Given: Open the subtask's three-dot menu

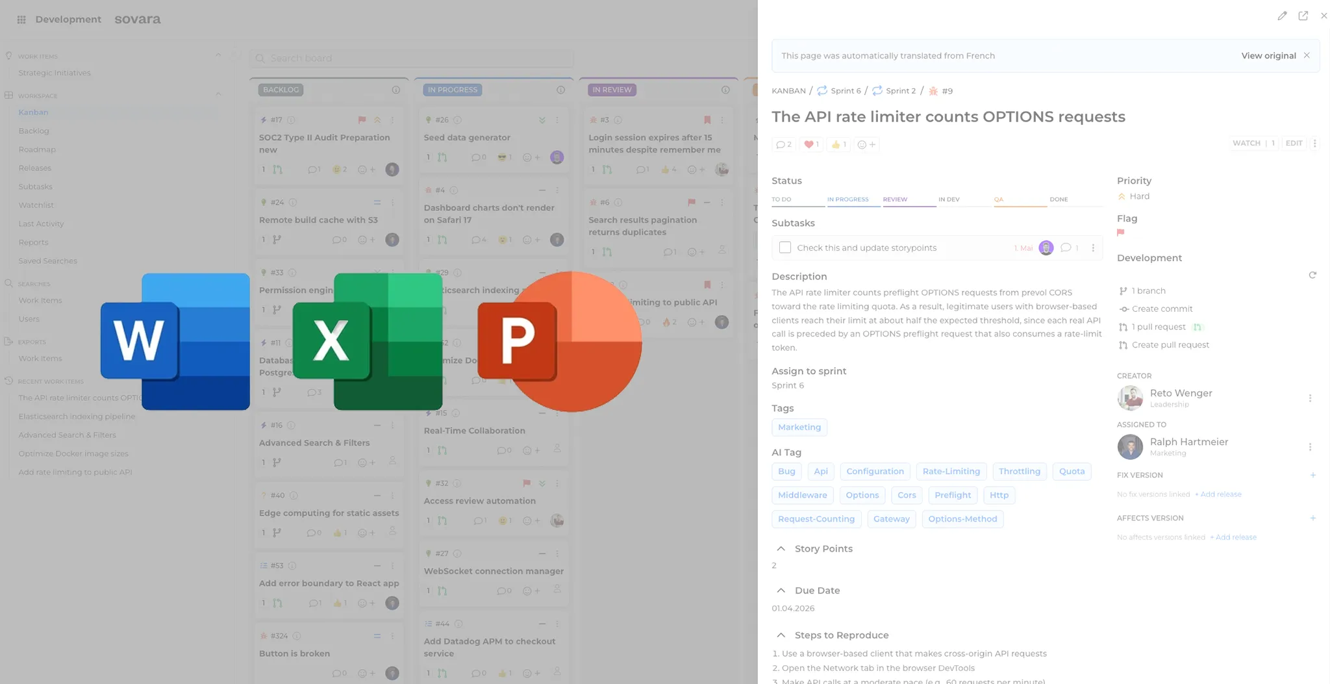Looking at the screenshot, I should pos(1093,247).
